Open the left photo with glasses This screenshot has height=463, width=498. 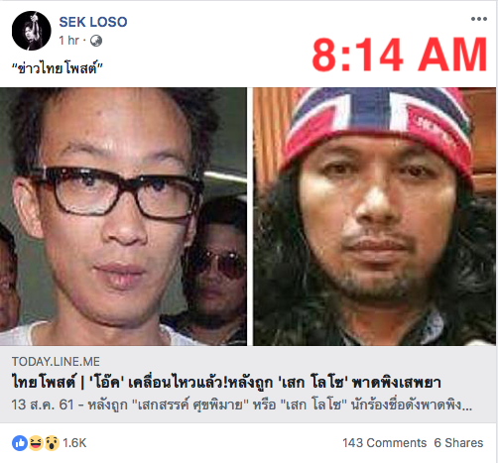[x=123, y=216]
